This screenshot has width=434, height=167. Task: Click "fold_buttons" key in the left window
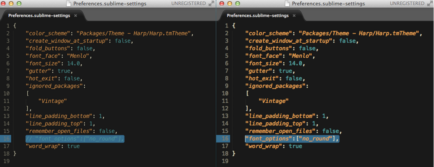click(x=48, y=48)
